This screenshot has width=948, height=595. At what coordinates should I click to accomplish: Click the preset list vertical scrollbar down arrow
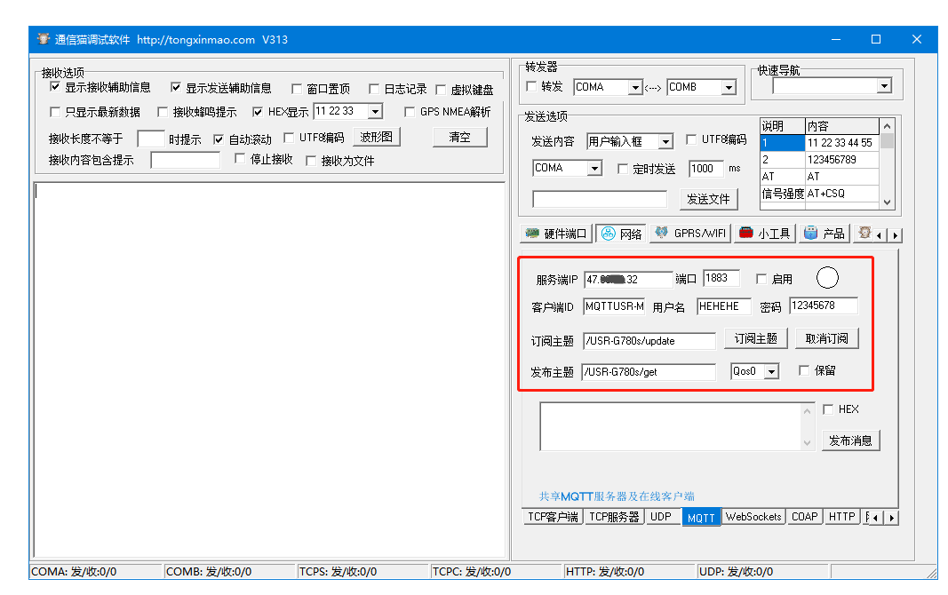[x=887, y=202]
